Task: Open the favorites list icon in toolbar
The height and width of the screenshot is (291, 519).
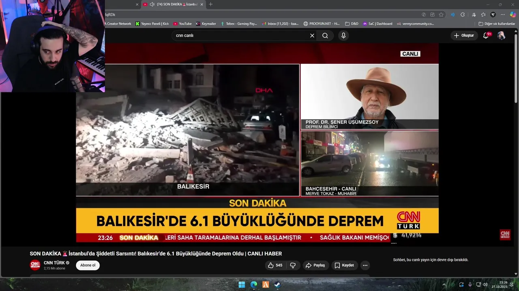Action: click(x=483, y=15)
